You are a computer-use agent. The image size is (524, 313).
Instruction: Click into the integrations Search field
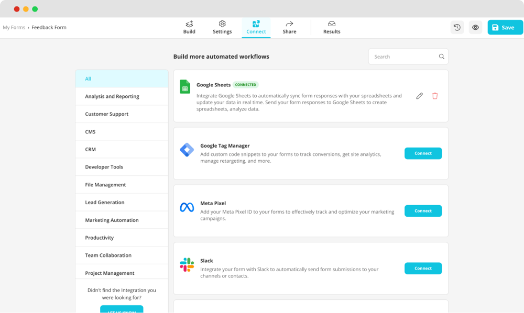pos(403,57)
